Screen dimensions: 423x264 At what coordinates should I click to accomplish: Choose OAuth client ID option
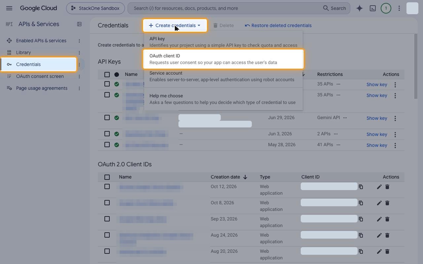tap(223, 59)
